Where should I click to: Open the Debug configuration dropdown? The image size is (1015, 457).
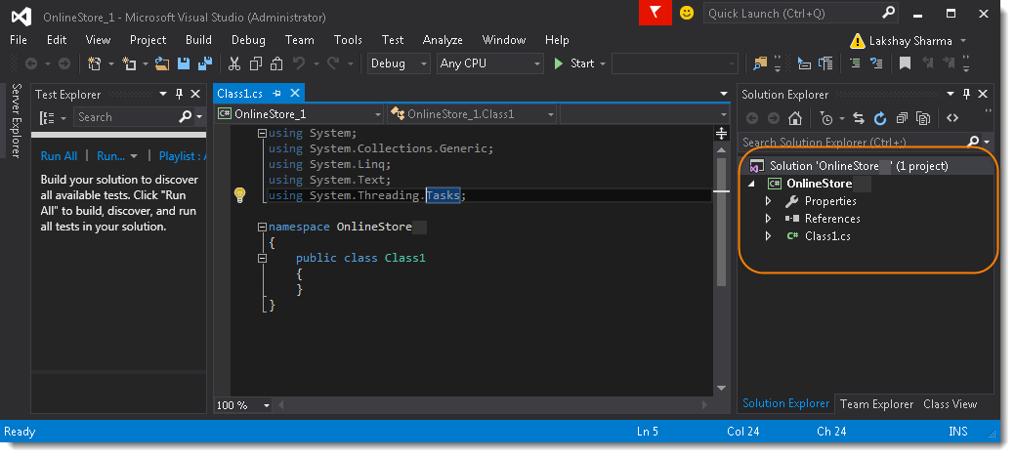point(399,63)
